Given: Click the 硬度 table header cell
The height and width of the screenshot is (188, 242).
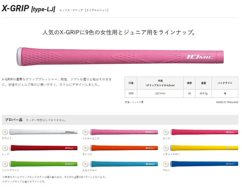Looking at the screenshot, I should (189, 83).
